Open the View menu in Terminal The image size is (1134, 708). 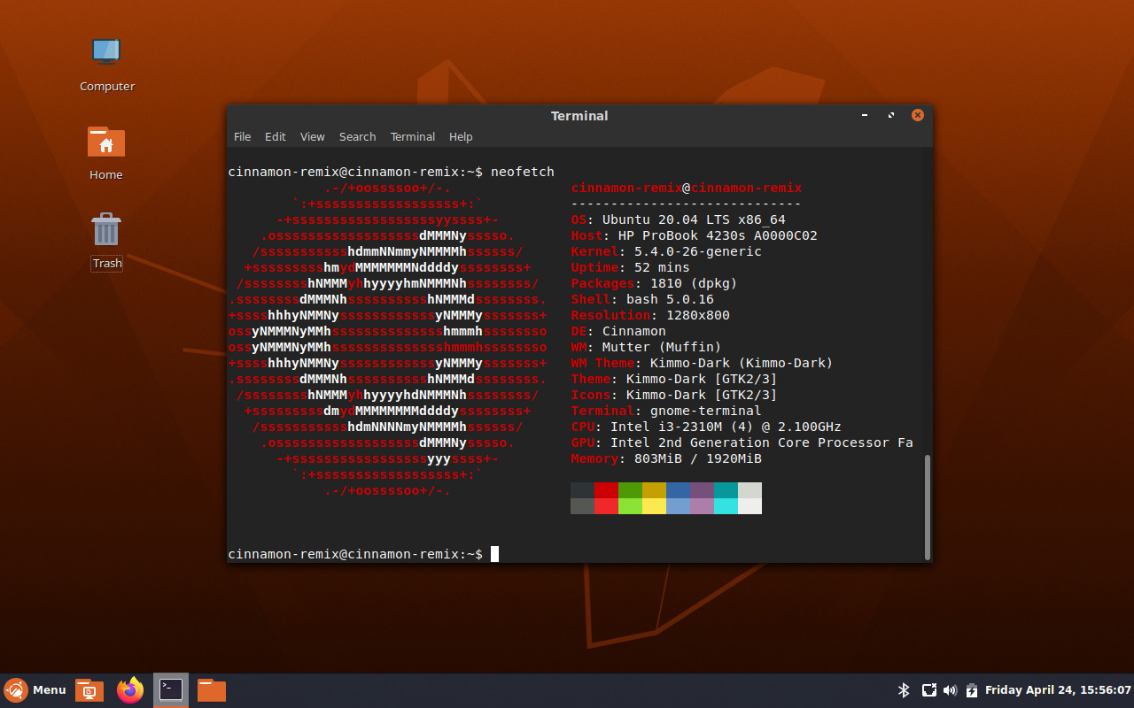(312, 136)
